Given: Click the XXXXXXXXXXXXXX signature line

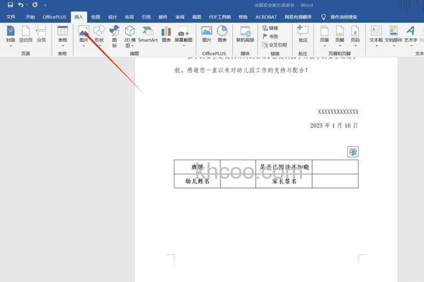Looking at the screenshot, I should (338, 112).
